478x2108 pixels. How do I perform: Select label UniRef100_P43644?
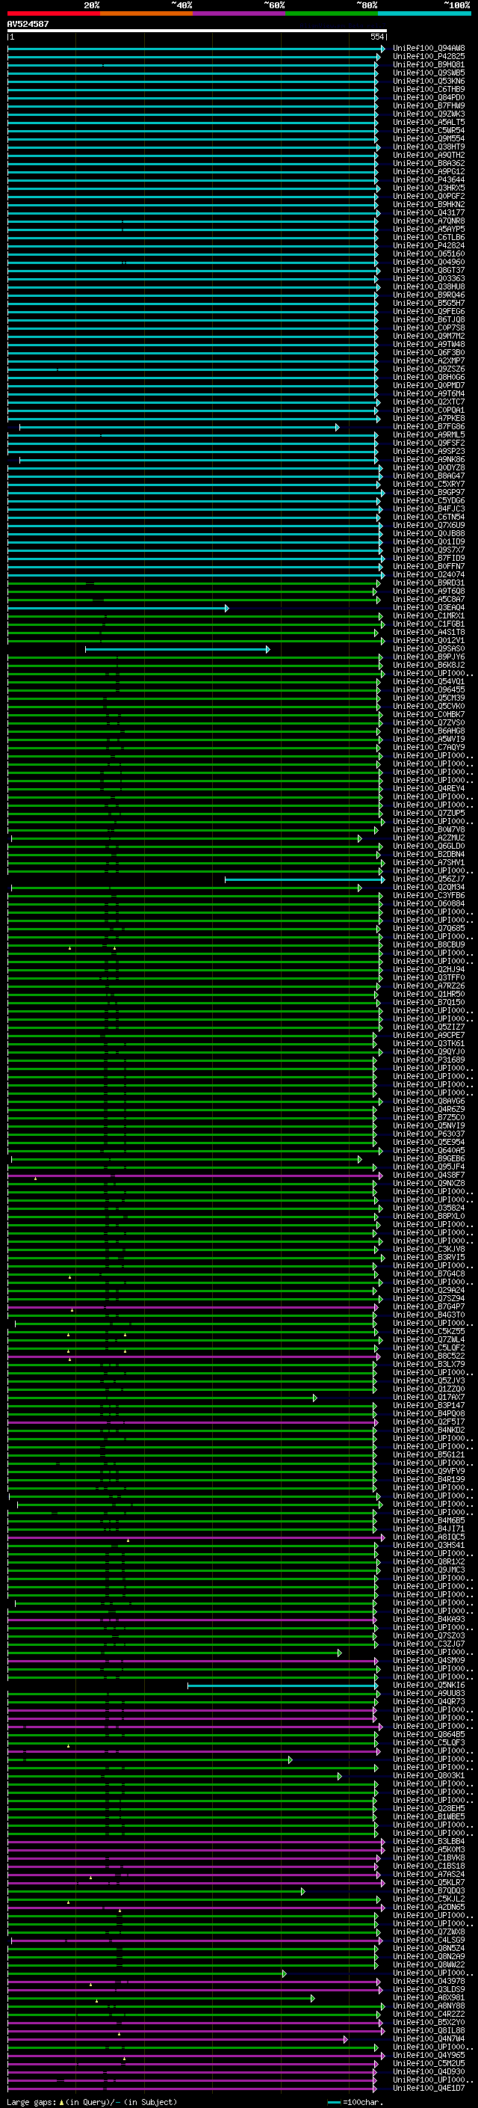tap(429, 180)
